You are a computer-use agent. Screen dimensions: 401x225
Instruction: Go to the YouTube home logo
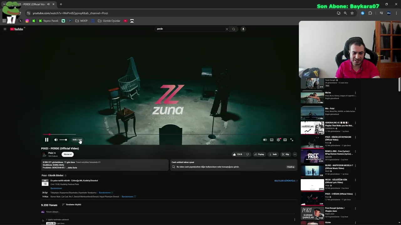(x=17, y=29)
